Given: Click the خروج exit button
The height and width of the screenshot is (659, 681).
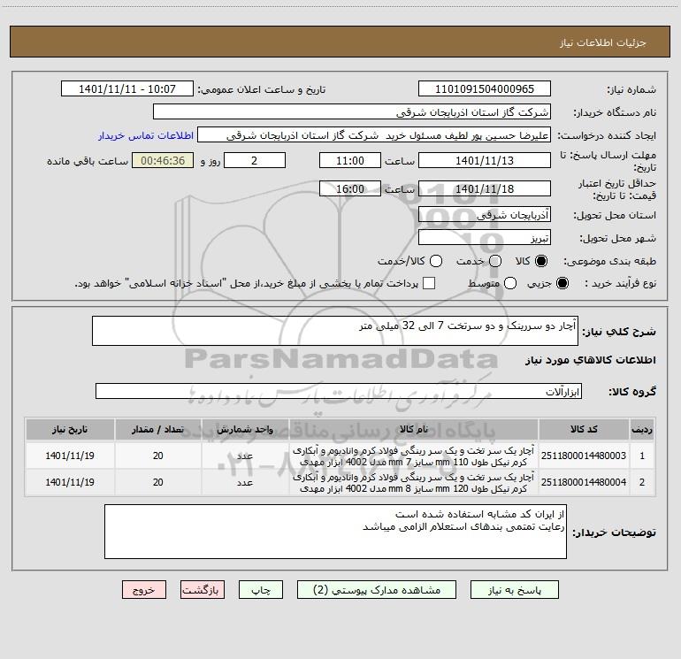Looking at the screenshot, I should 144,590.
